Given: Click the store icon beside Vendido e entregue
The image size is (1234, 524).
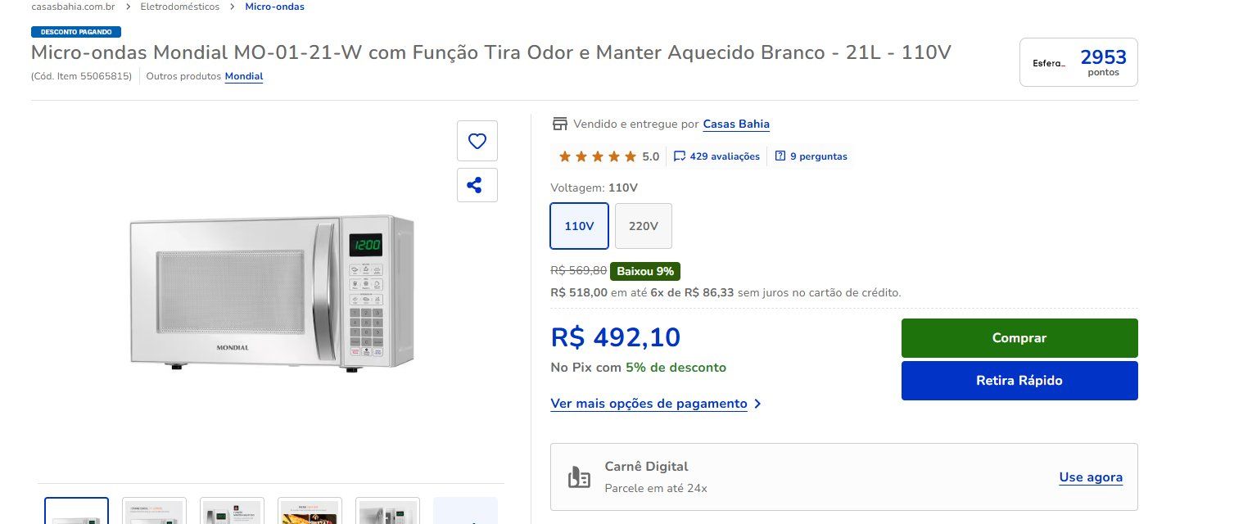Looking at the screenshot, I should pos(560,124).
